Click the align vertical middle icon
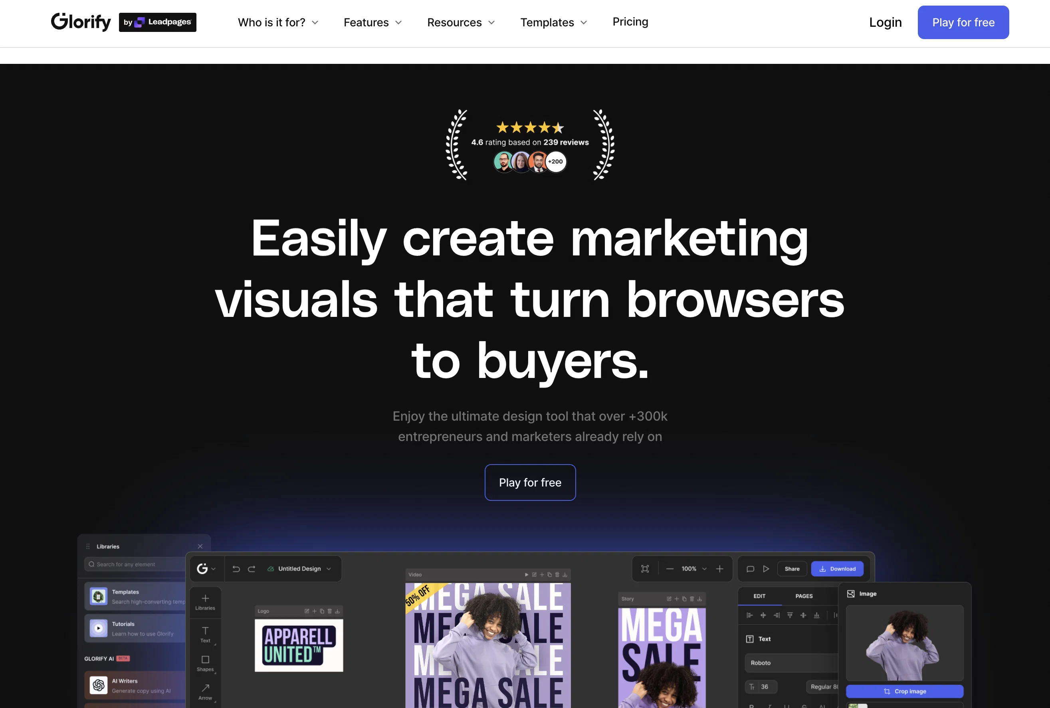Screen dimensions: 1050x708 [803, 615]
